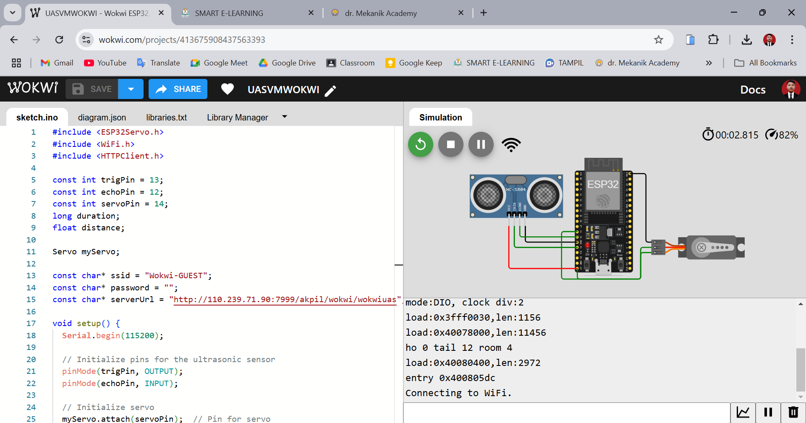
Task: Click the serial monitor scrollbar
Action: point(801,369)
